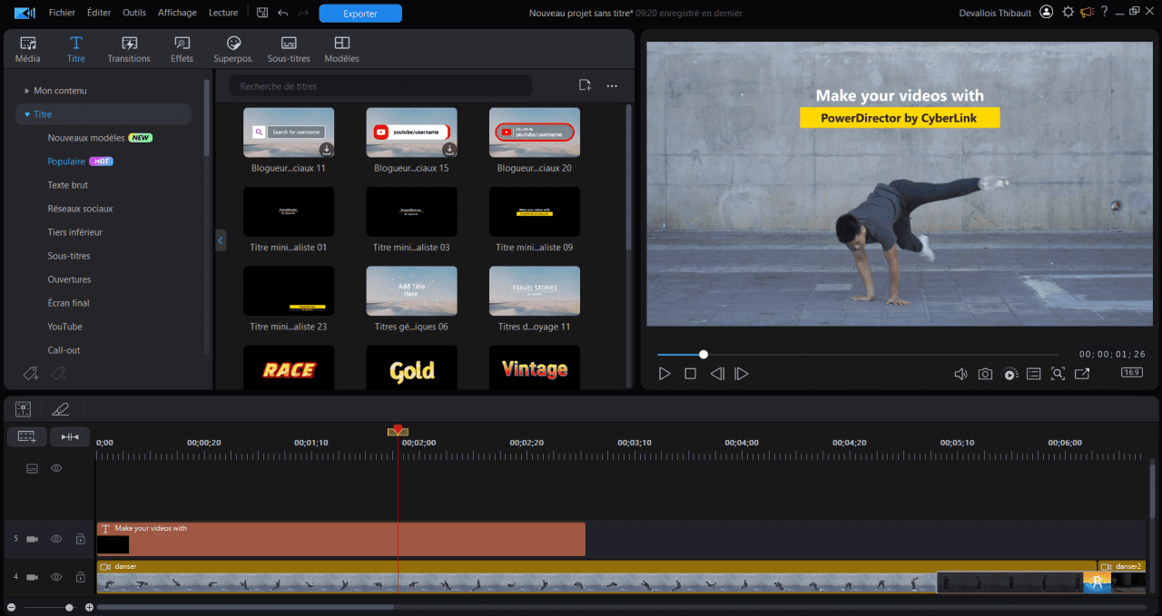Open the Transitions room panel
The height and width of the screenshot is (616, 1162).
[129, 48]
